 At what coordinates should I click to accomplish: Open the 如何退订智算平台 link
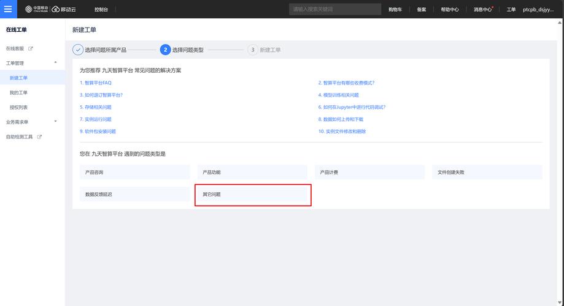101,95
